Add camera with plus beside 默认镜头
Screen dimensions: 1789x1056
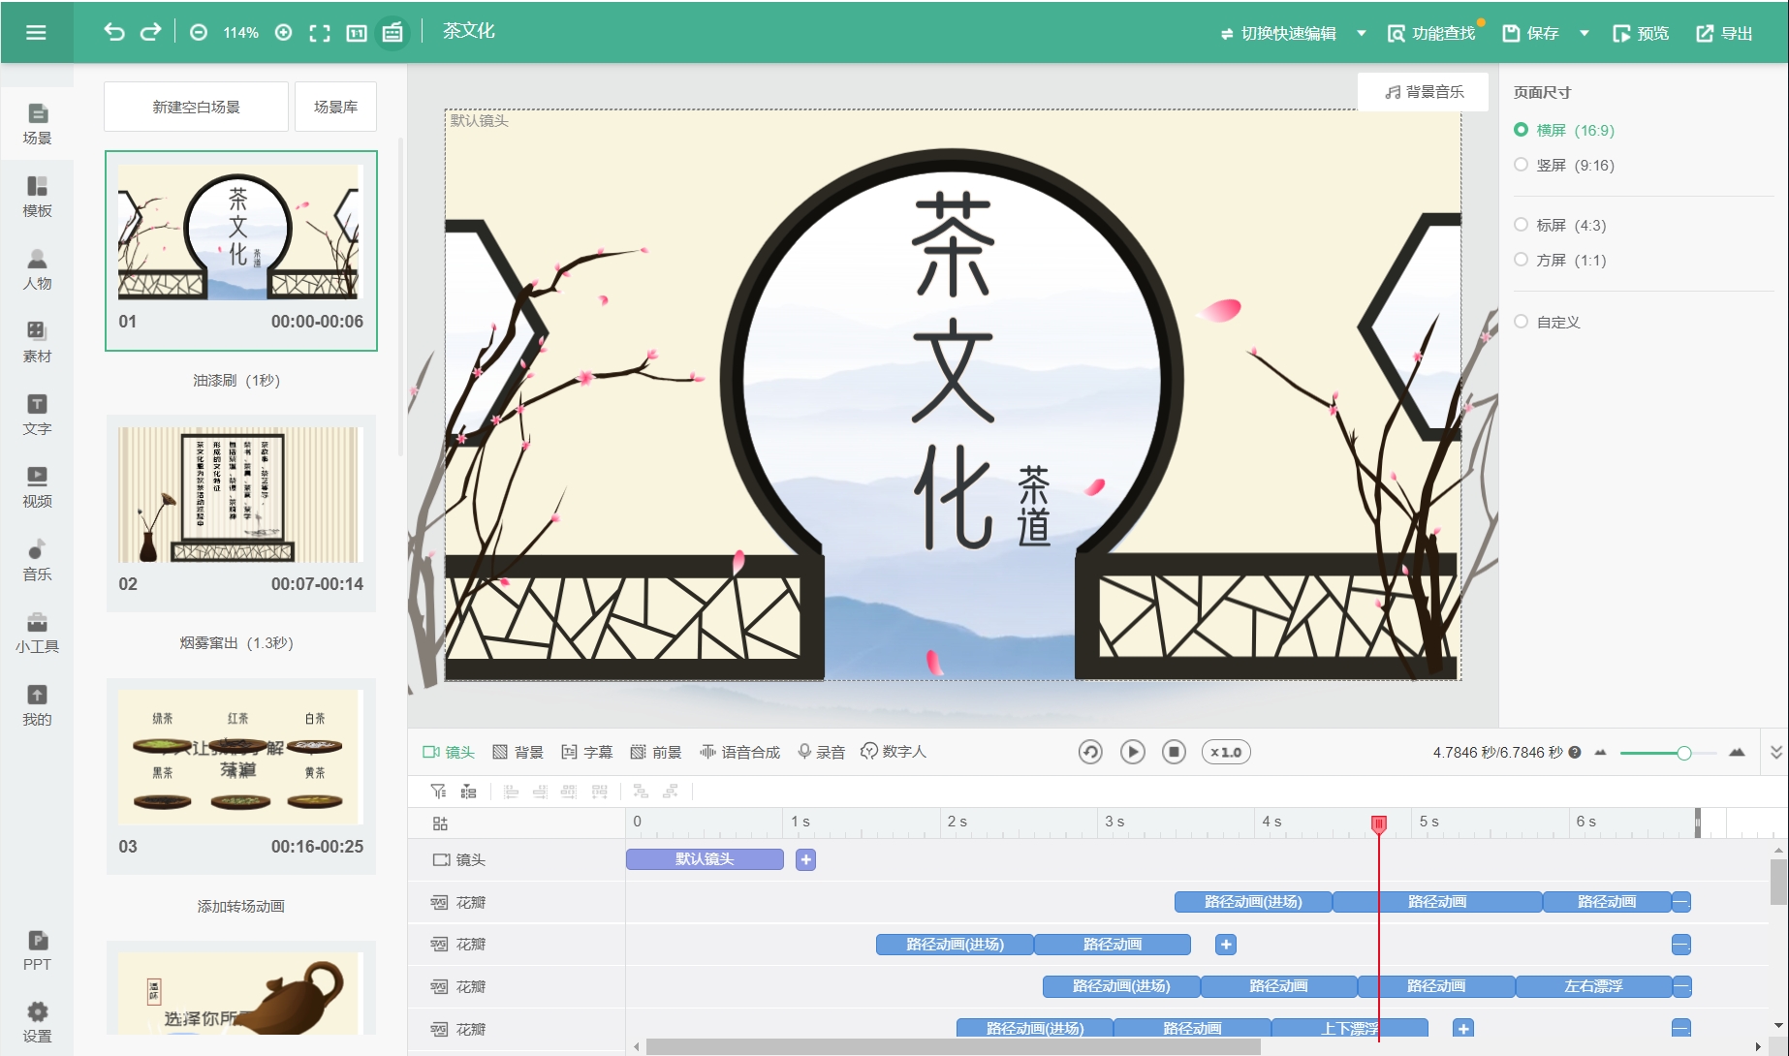(x=805, y=859)
